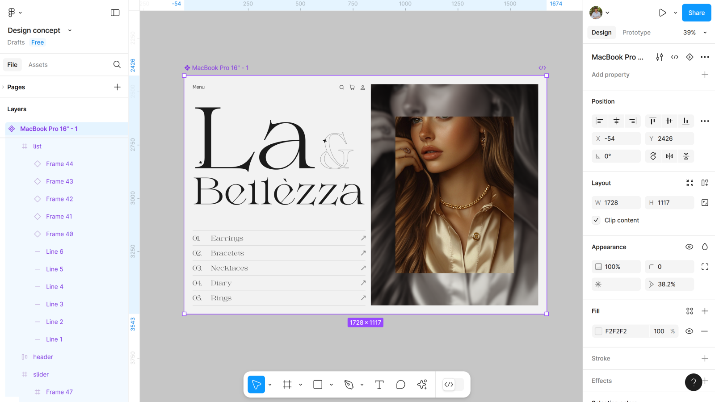
Task: Click the F2F2F2 fill color swatch
Action: pyautogui.click(x=598, y=331)
